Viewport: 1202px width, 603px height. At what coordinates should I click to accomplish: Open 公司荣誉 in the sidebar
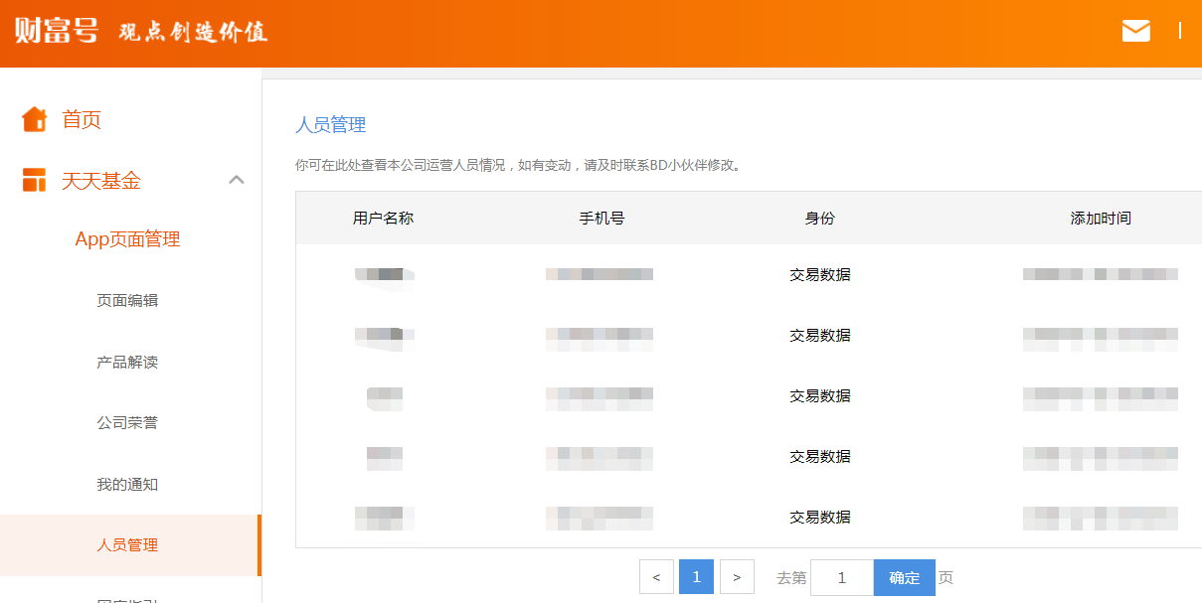tap(127, 423)
